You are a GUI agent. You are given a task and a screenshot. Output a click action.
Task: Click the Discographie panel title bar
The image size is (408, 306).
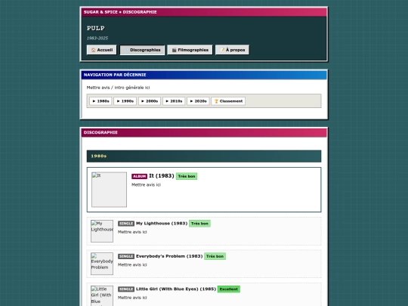coord(204,132)
